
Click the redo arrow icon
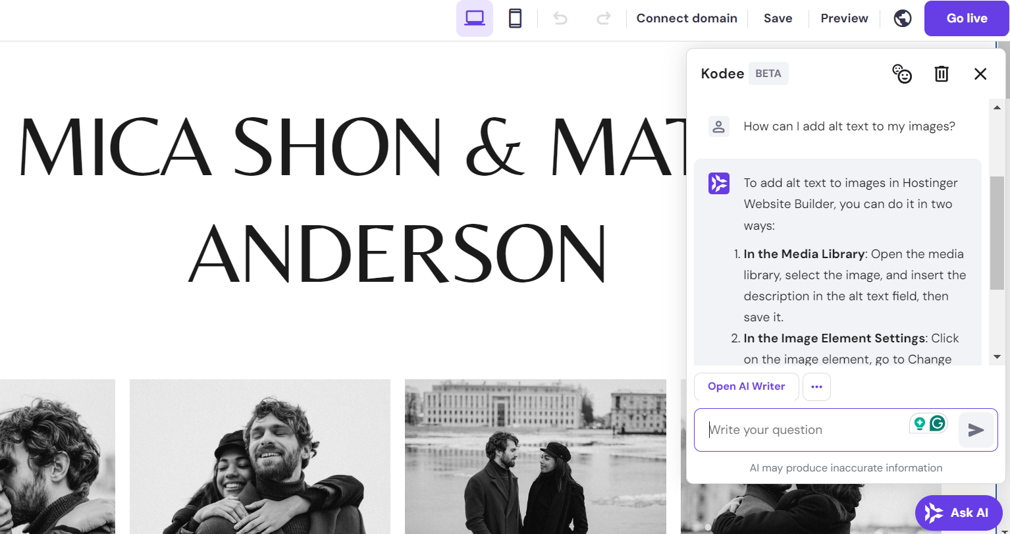click(604, 18)
